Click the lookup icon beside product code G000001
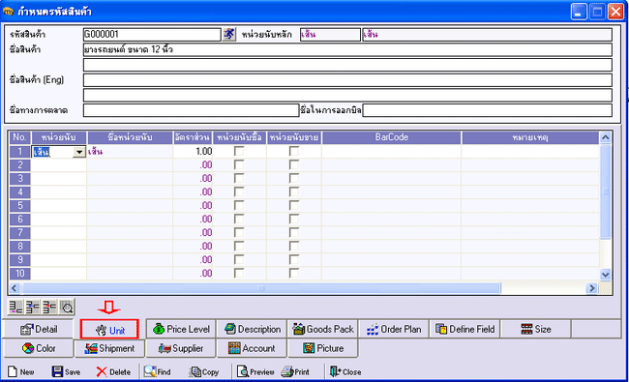Screen dimensions: 629x382 point(229,34)
